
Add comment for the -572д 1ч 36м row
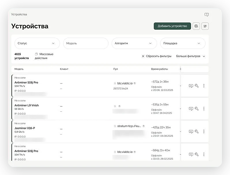(191, 86)
